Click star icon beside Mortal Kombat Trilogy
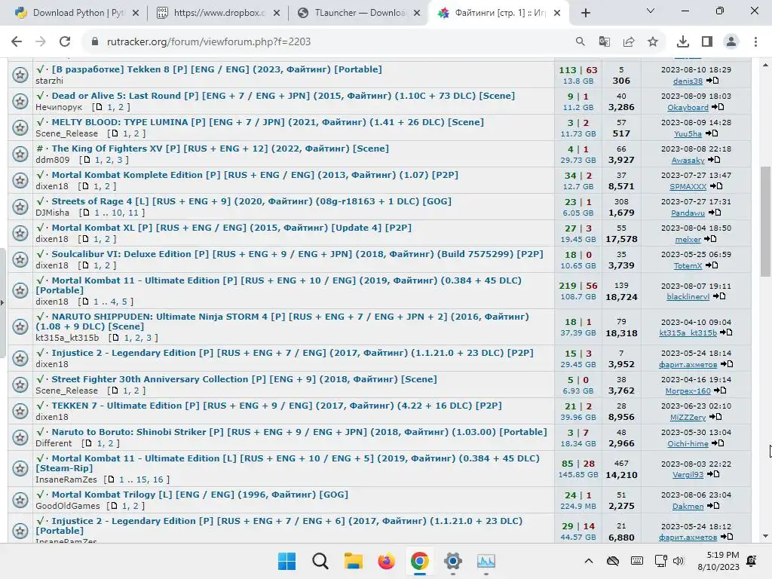This screenshot has height=579, width=772. pos(20,500)
